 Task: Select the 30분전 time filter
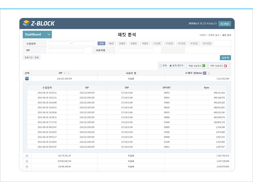(145, 44)
